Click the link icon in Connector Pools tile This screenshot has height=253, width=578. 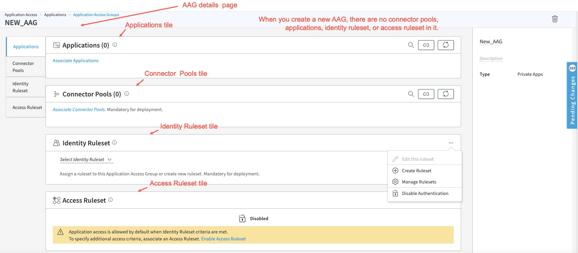click(x=426, y=94)
